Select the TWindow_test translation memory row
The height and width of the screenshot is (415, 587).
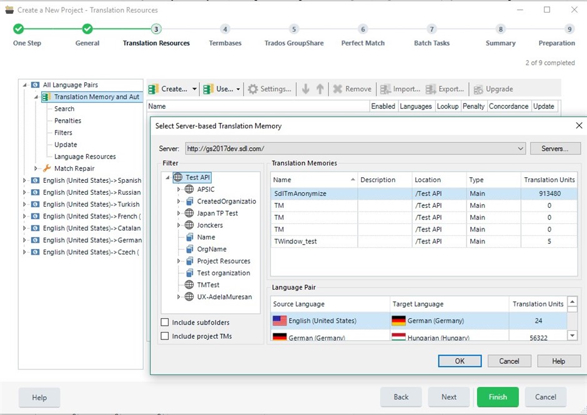point(423,242)
